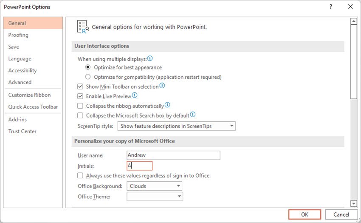Open the ScreenTip style dropdown
This screenshot has width=361, height=223.
[178, 126]
